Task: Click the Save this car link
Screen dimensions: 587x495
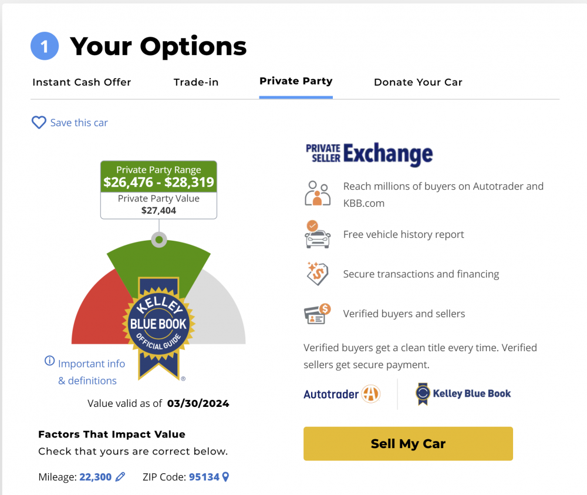Action: 79,123
